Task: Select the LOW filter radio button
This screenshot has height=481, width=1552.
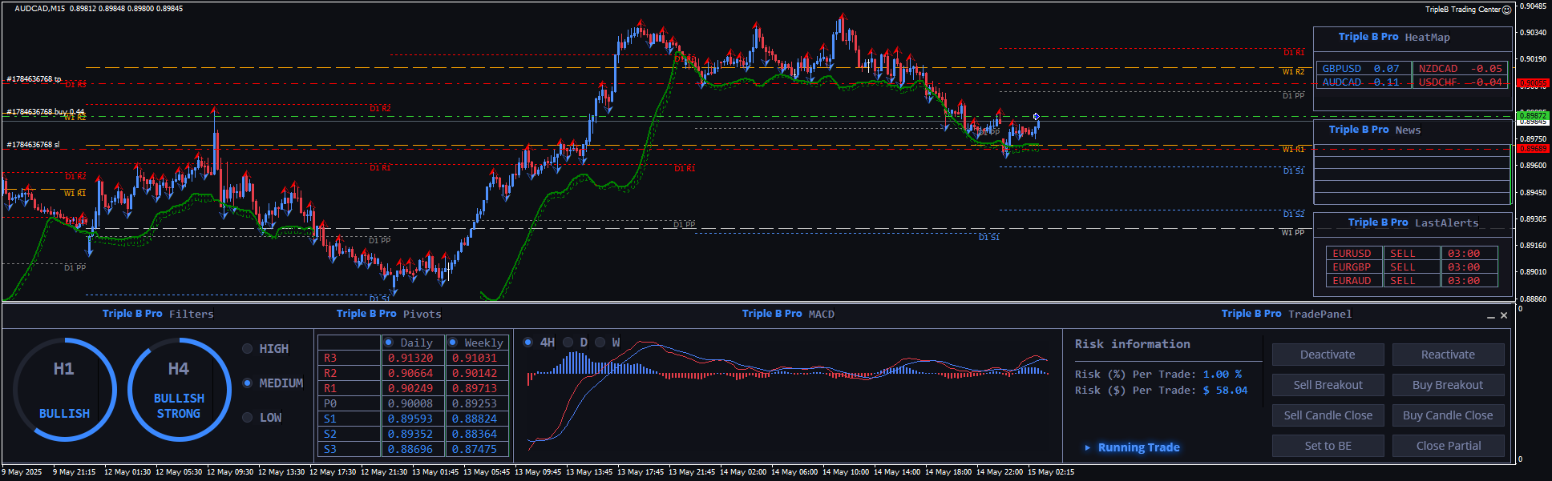Action: (248, 418)
